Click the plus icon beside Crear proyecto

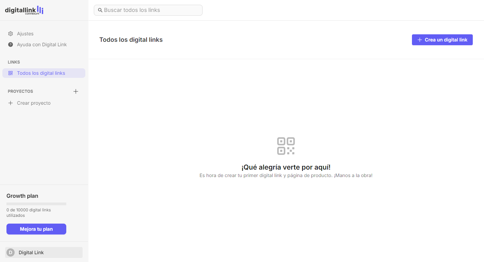(x=11, y=103)
